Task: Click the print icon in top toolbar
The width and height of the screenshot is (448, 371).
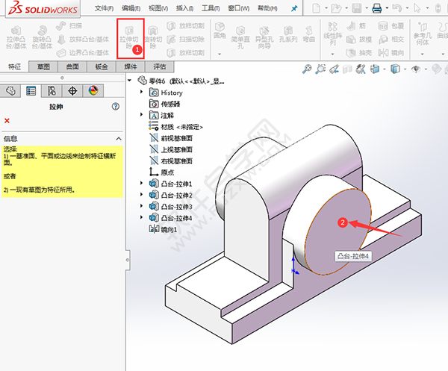Action: pyautogui.click(x=377, y=8)
